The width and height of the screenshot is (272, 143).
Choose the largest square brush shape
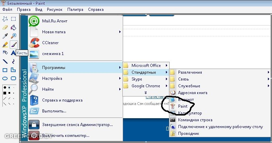tap(5, 93)
